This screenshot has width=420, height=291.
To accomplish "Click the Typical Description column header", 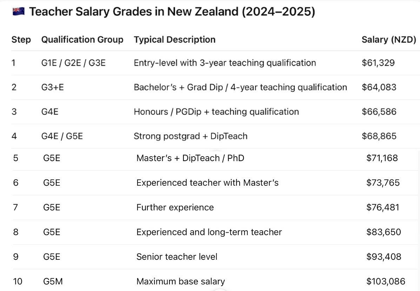I will click(x=175, y=40).
